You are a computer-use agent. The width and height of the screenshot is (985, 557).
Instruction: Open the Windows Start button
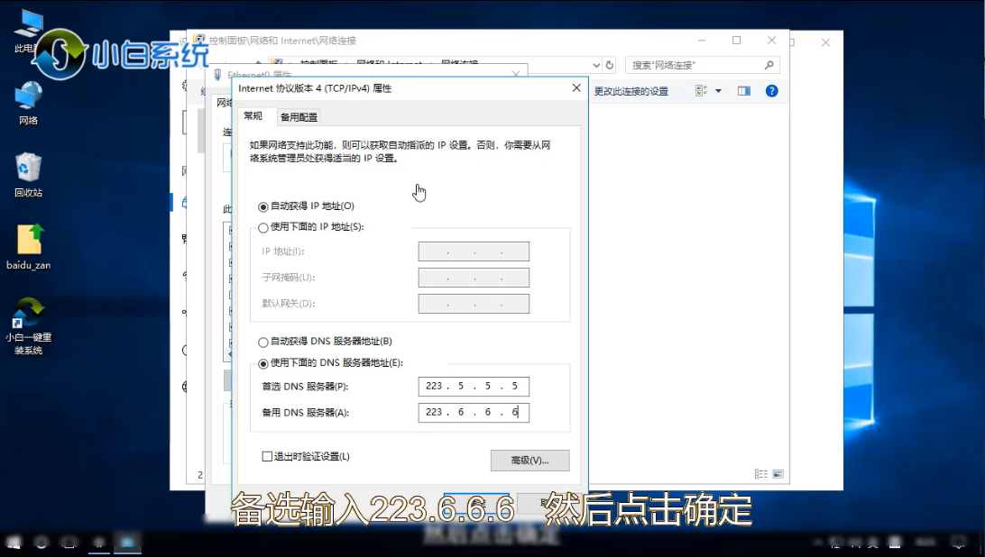pos(14,542)
